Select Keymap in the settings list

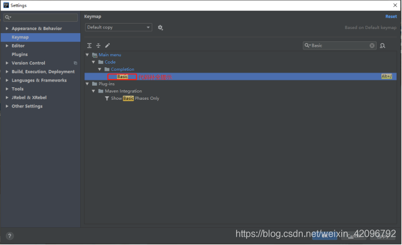click(41, 37)
